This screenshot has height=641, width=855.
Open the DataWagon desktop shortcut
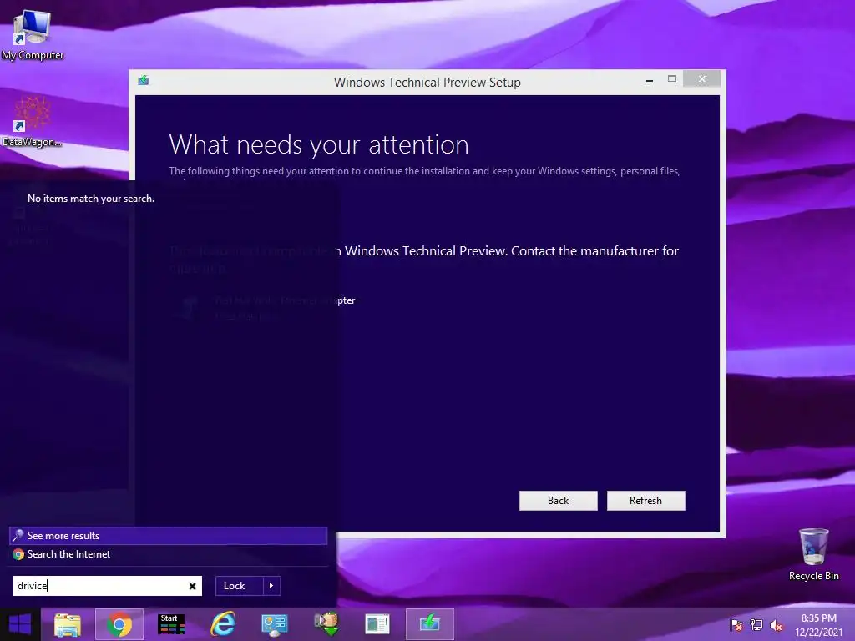(33, 122)
